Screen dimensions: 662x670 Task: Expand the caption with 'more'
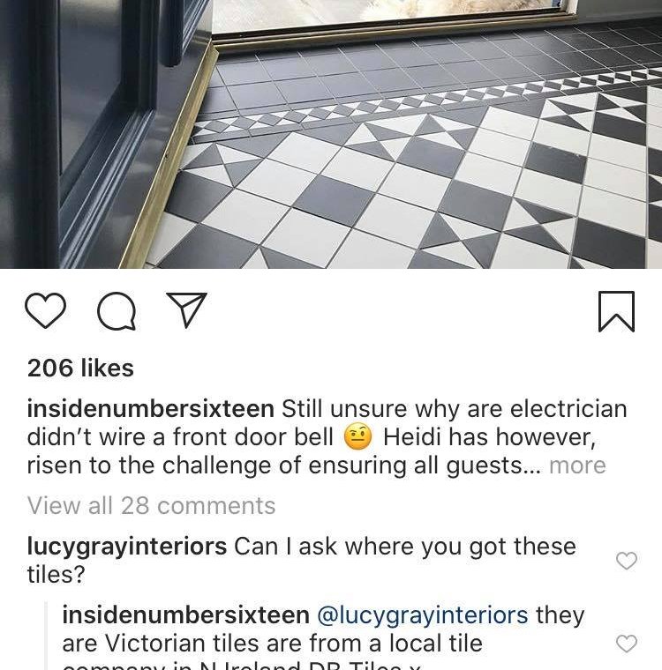[577, 465]
